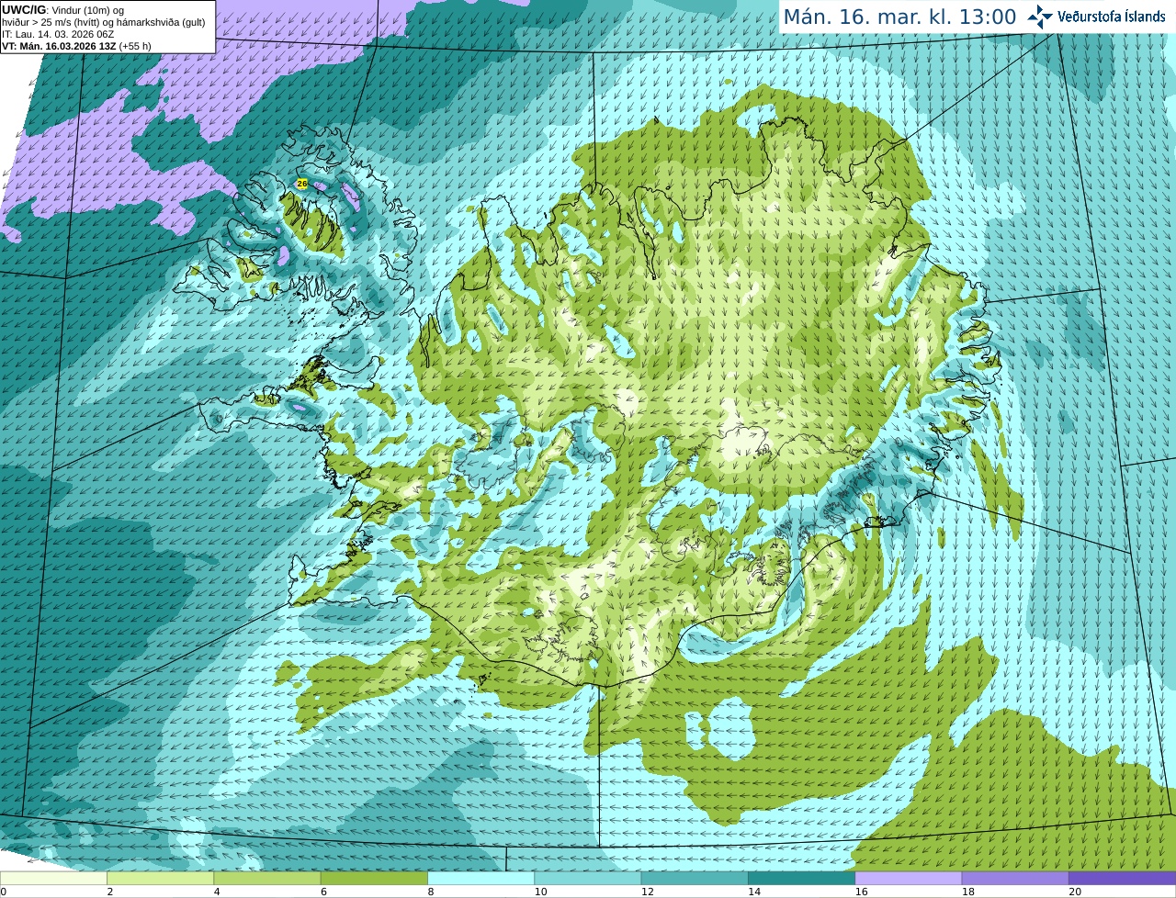1176x898 pixels.
Task: Click the yellow 26 gust marker
Action: tap(301, 184)
